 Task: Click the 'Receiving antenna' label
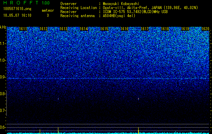(x=78, y=16)
